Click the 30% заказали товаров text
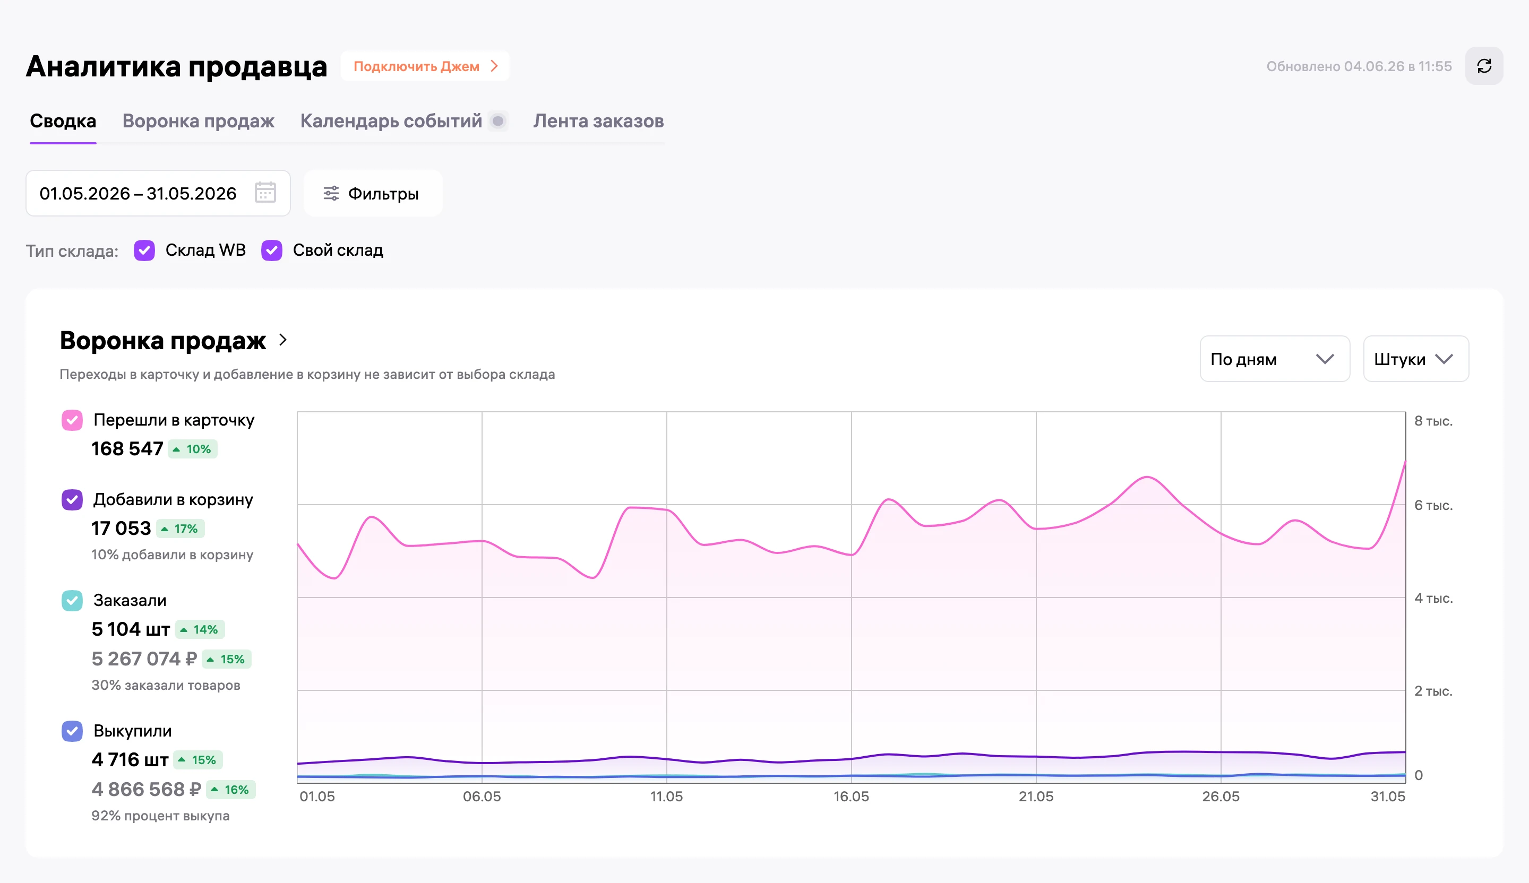This screenshot has width=1529, height=883. tap(166, 685)
